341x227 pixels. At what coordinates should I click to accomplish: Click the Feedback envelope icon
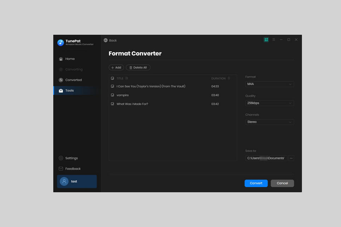pos(61,168)
